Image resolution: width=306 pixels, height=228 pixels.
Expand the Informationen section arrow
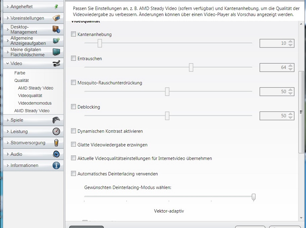click(x=8, y=166)
